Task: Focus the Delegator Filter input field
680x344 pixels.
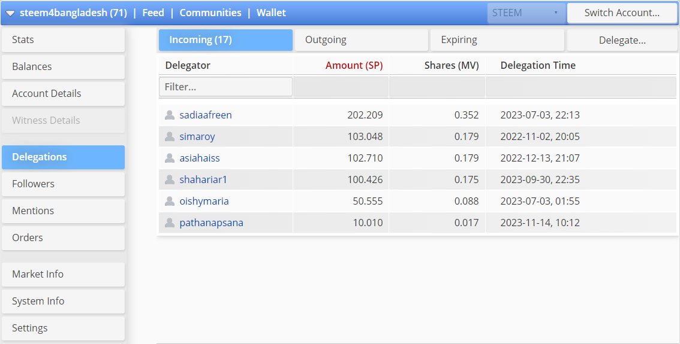Action: tap(225, 87)
